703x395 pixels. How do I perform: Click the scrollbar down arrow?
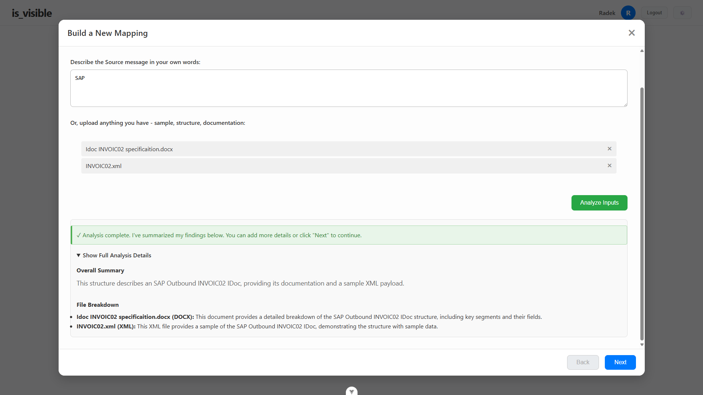pos(641,344)
